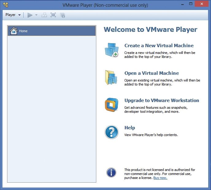Click the Home house icon
This screenshot has width=211, height=190.
pos(13,31)
